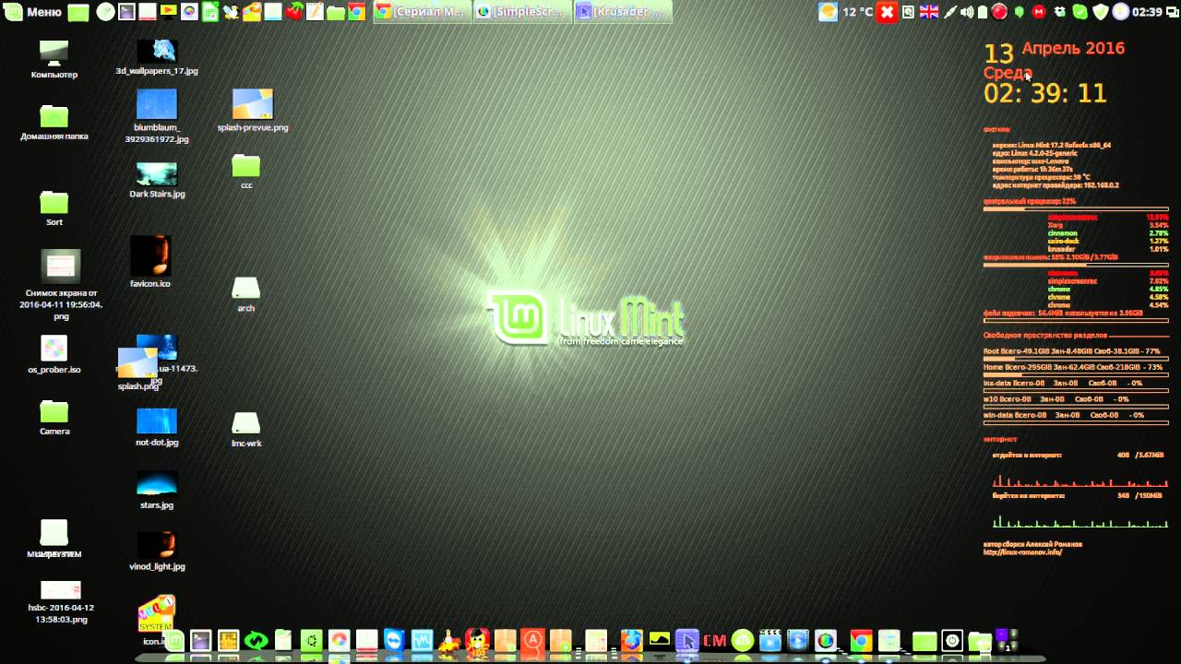Viewport: 1181px width, 664px height.
Task: Launch the notepad text editor from top panel
Action: click(x=315, y=12)
